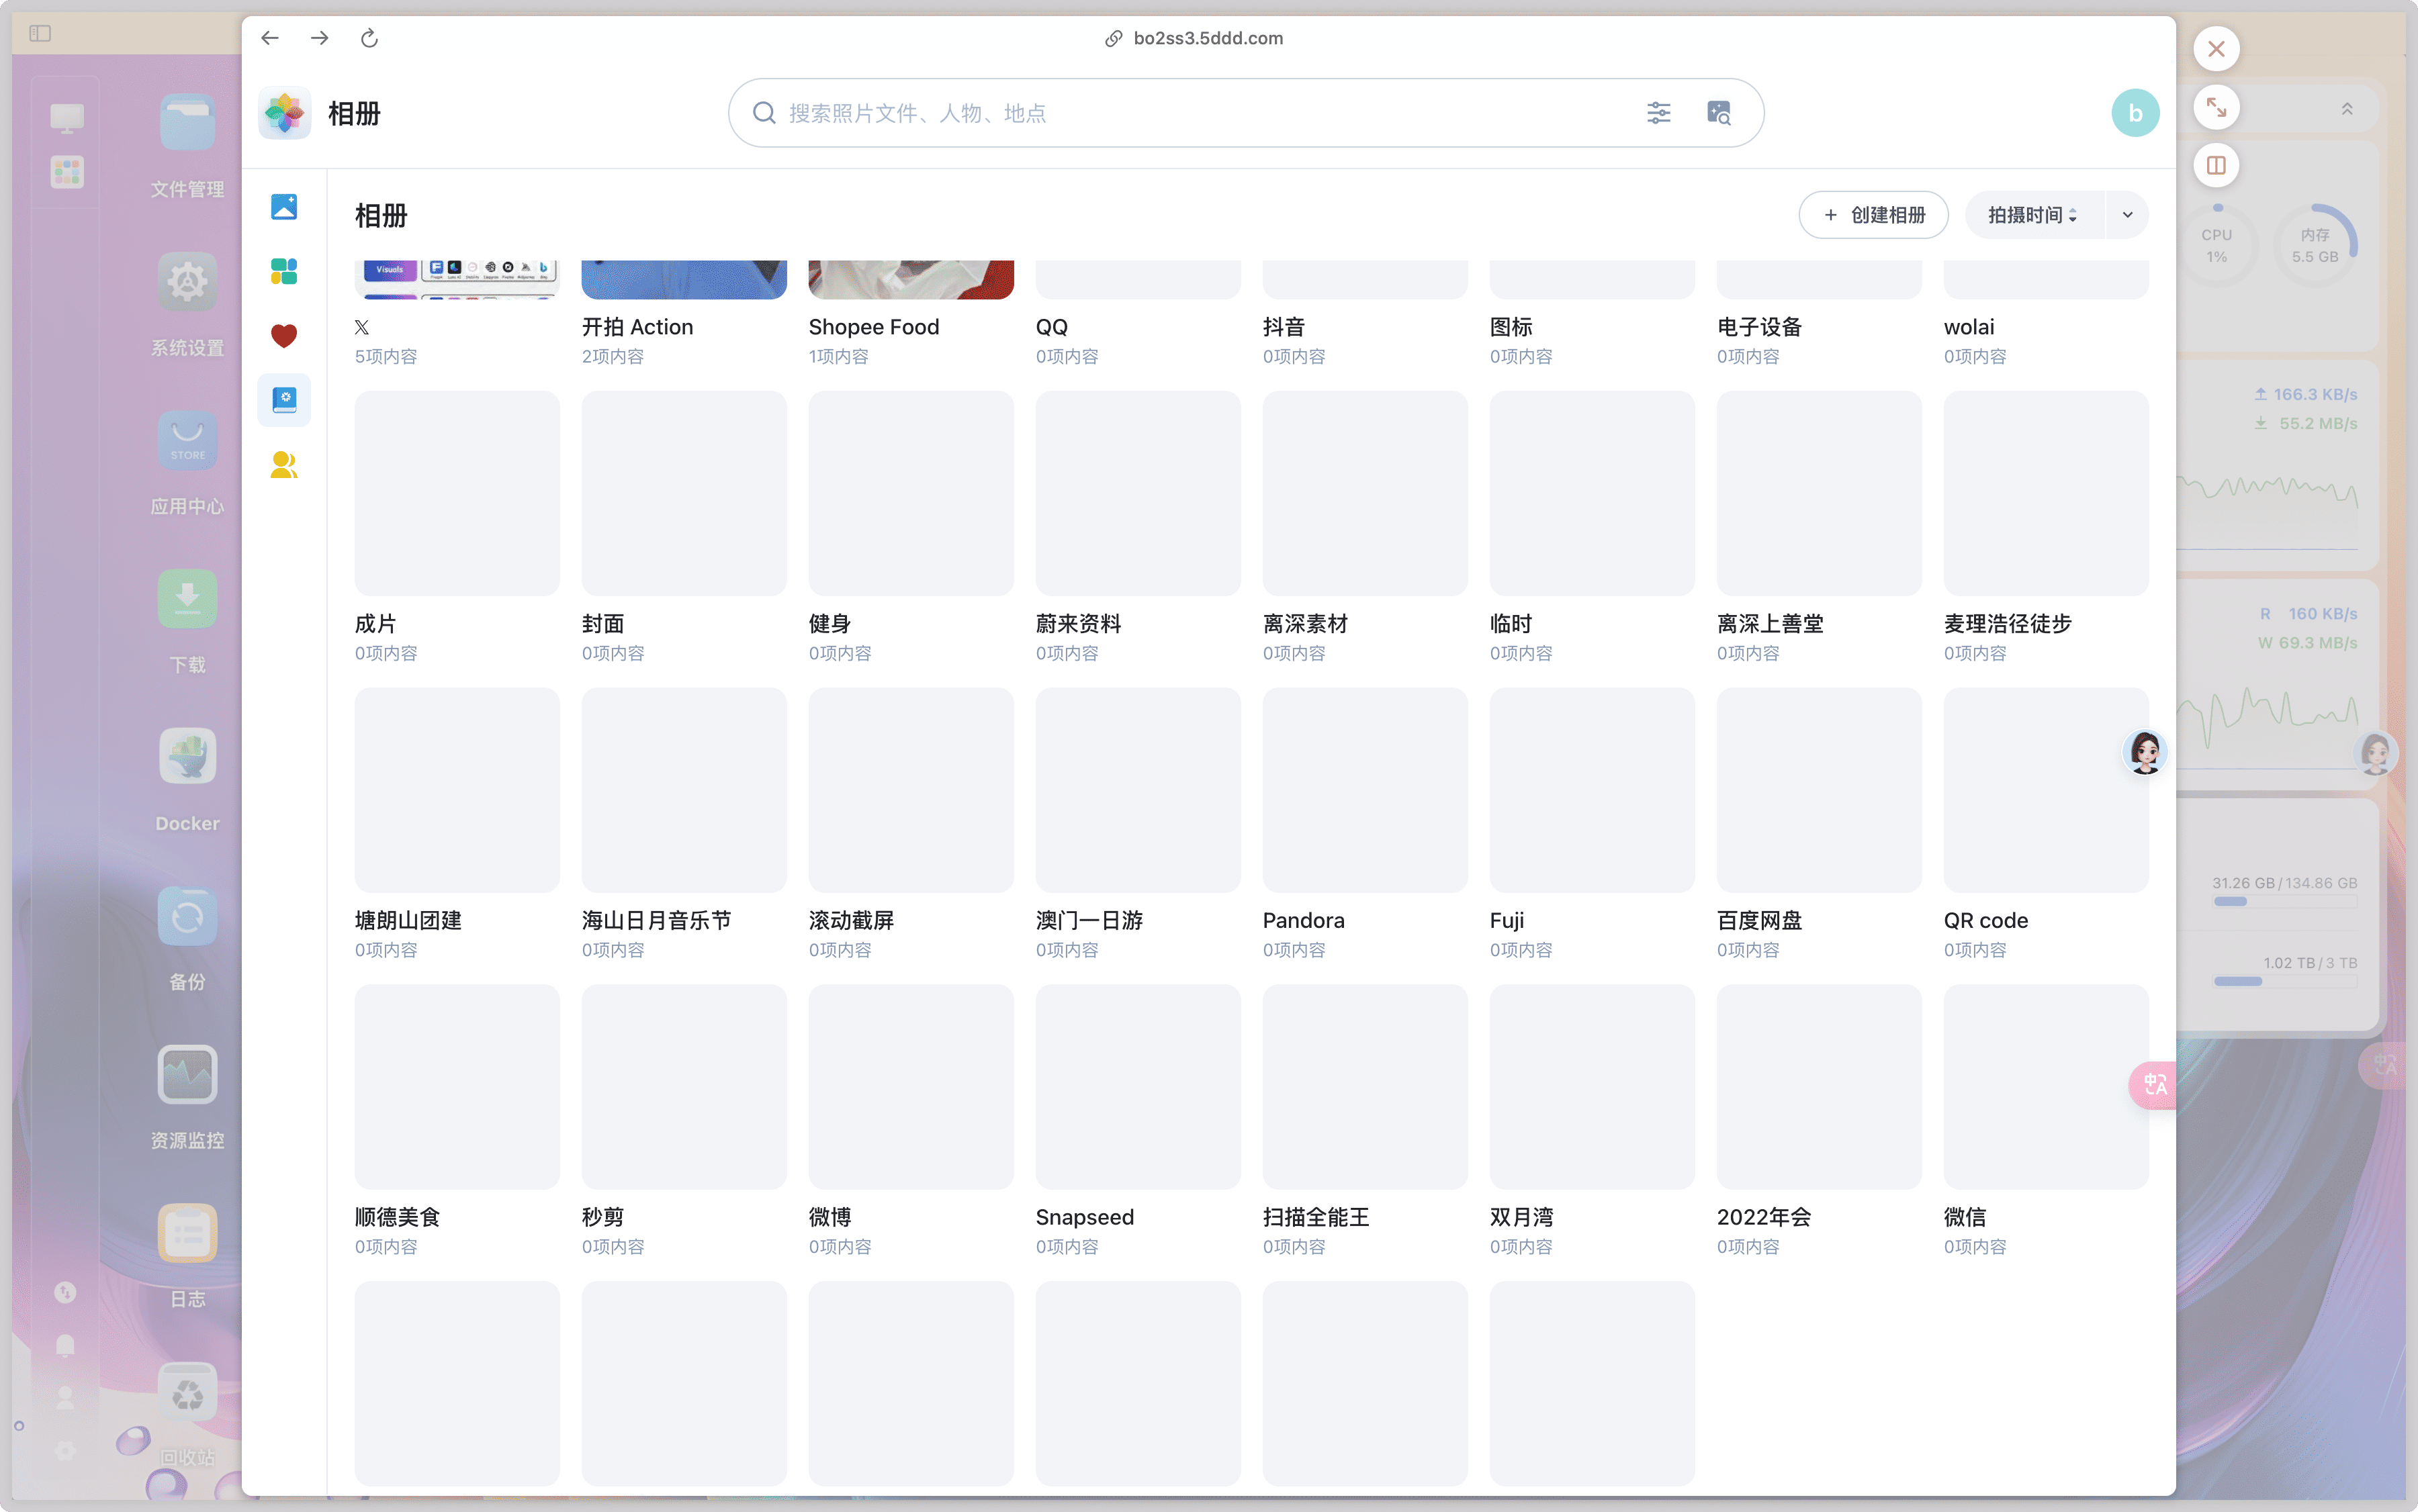Collapse the resource widget with the double chevron
This screenshot has width=2418, height=1512.
click(x=2346, y=109)
